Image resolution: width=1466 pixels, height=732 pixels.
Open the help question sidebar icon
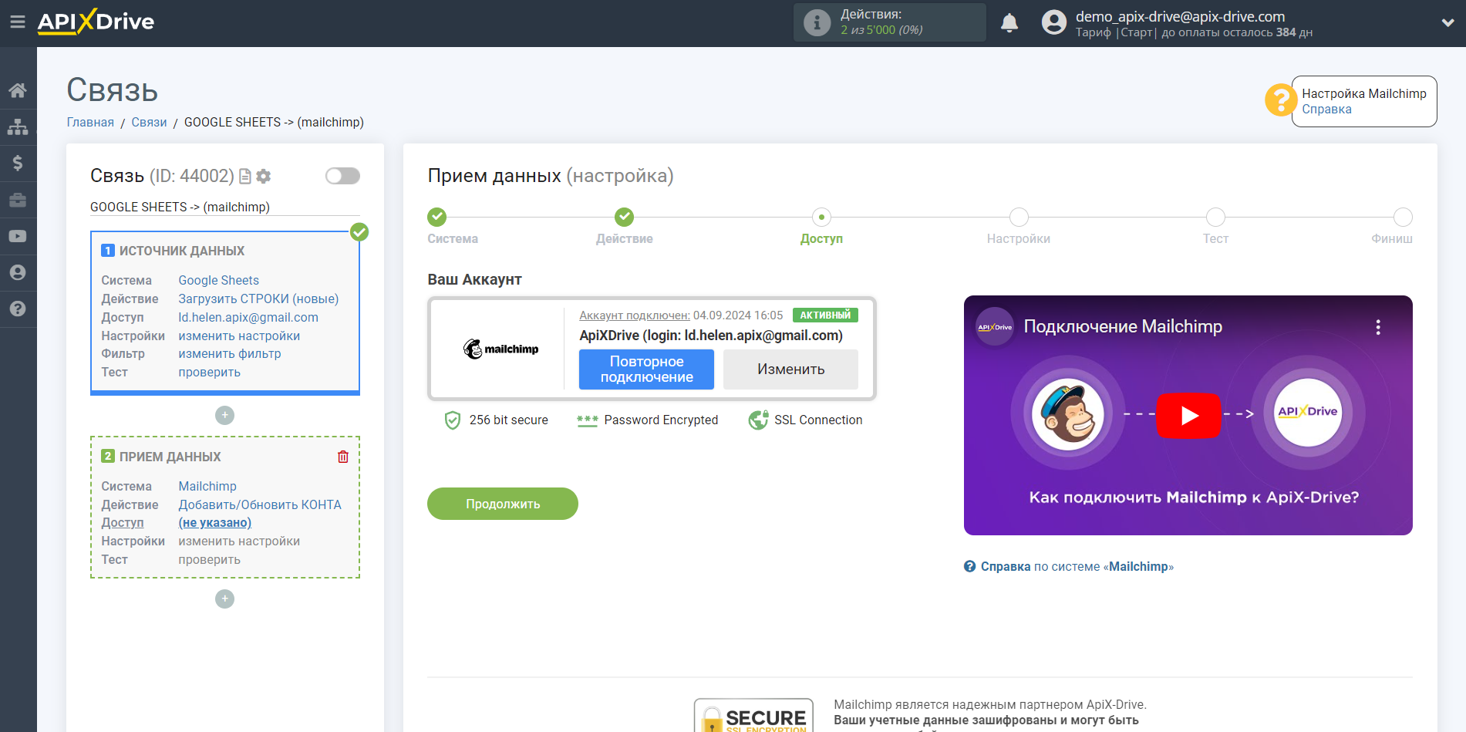18,309
